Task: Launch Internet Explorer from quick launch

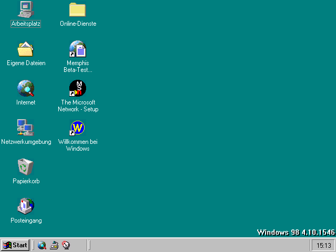Action: [x=42, y=245]
